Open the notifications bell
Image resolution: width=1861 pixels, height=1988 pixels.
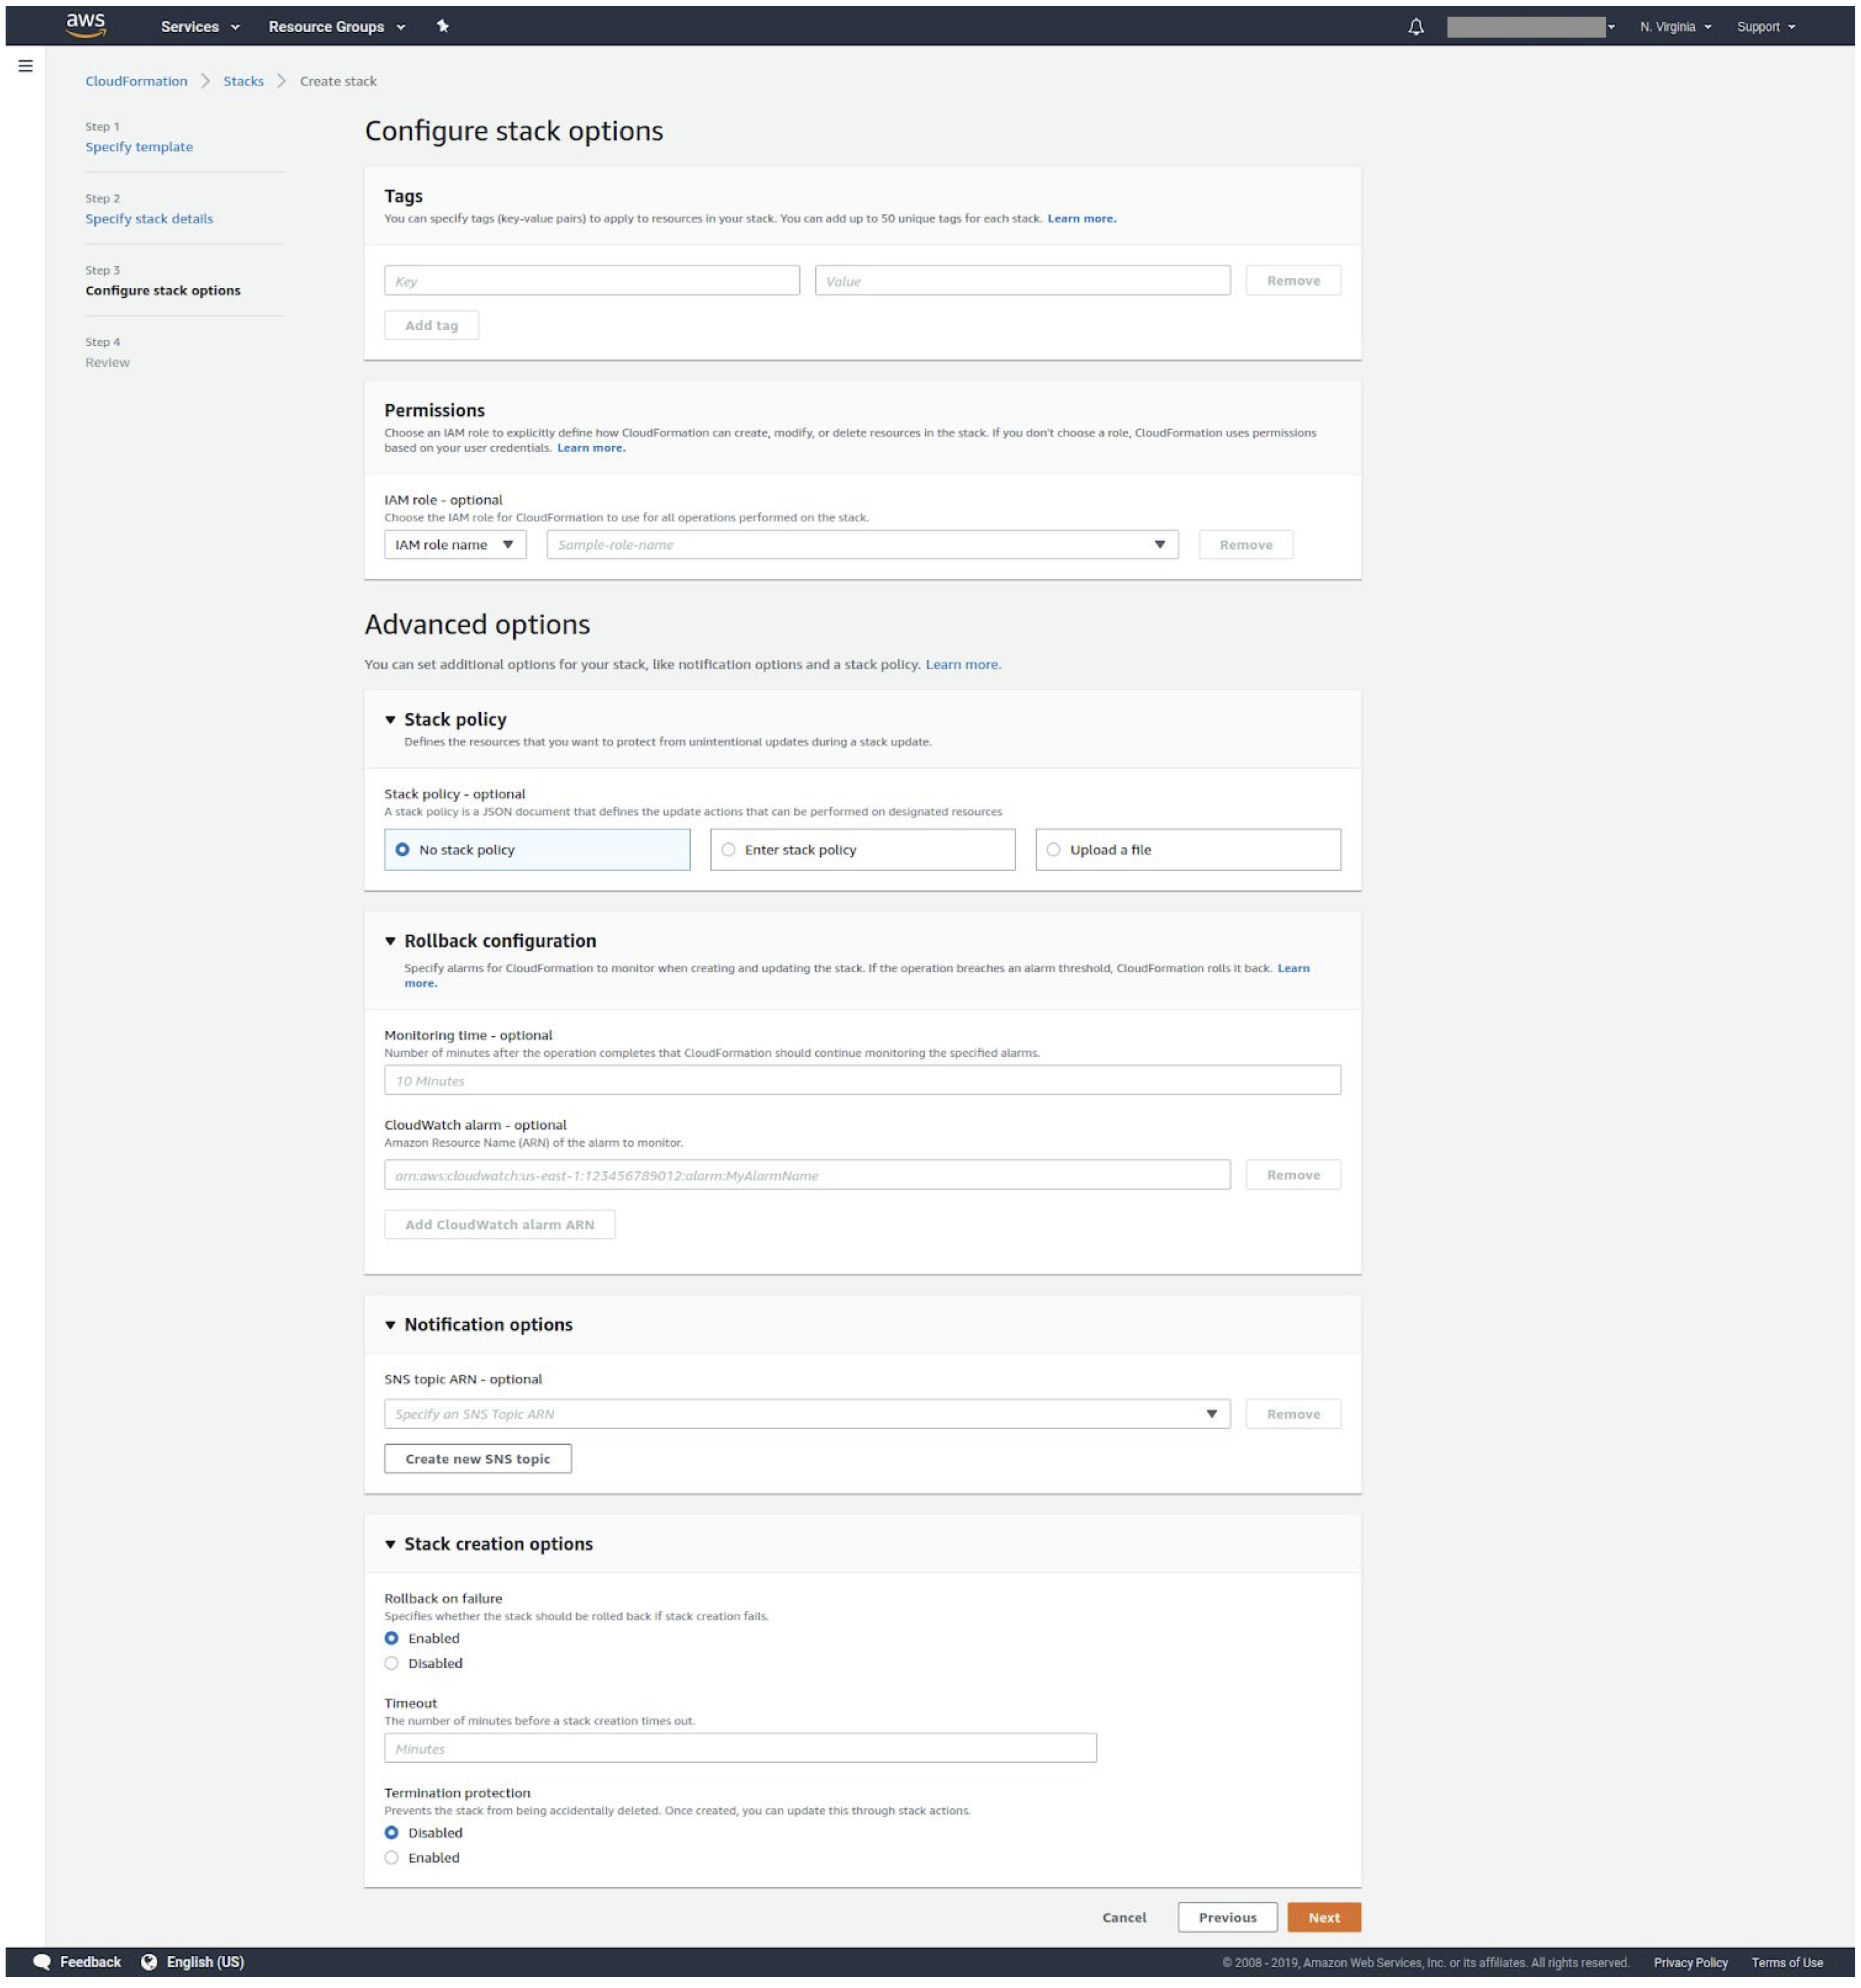tap(1416, 27)
